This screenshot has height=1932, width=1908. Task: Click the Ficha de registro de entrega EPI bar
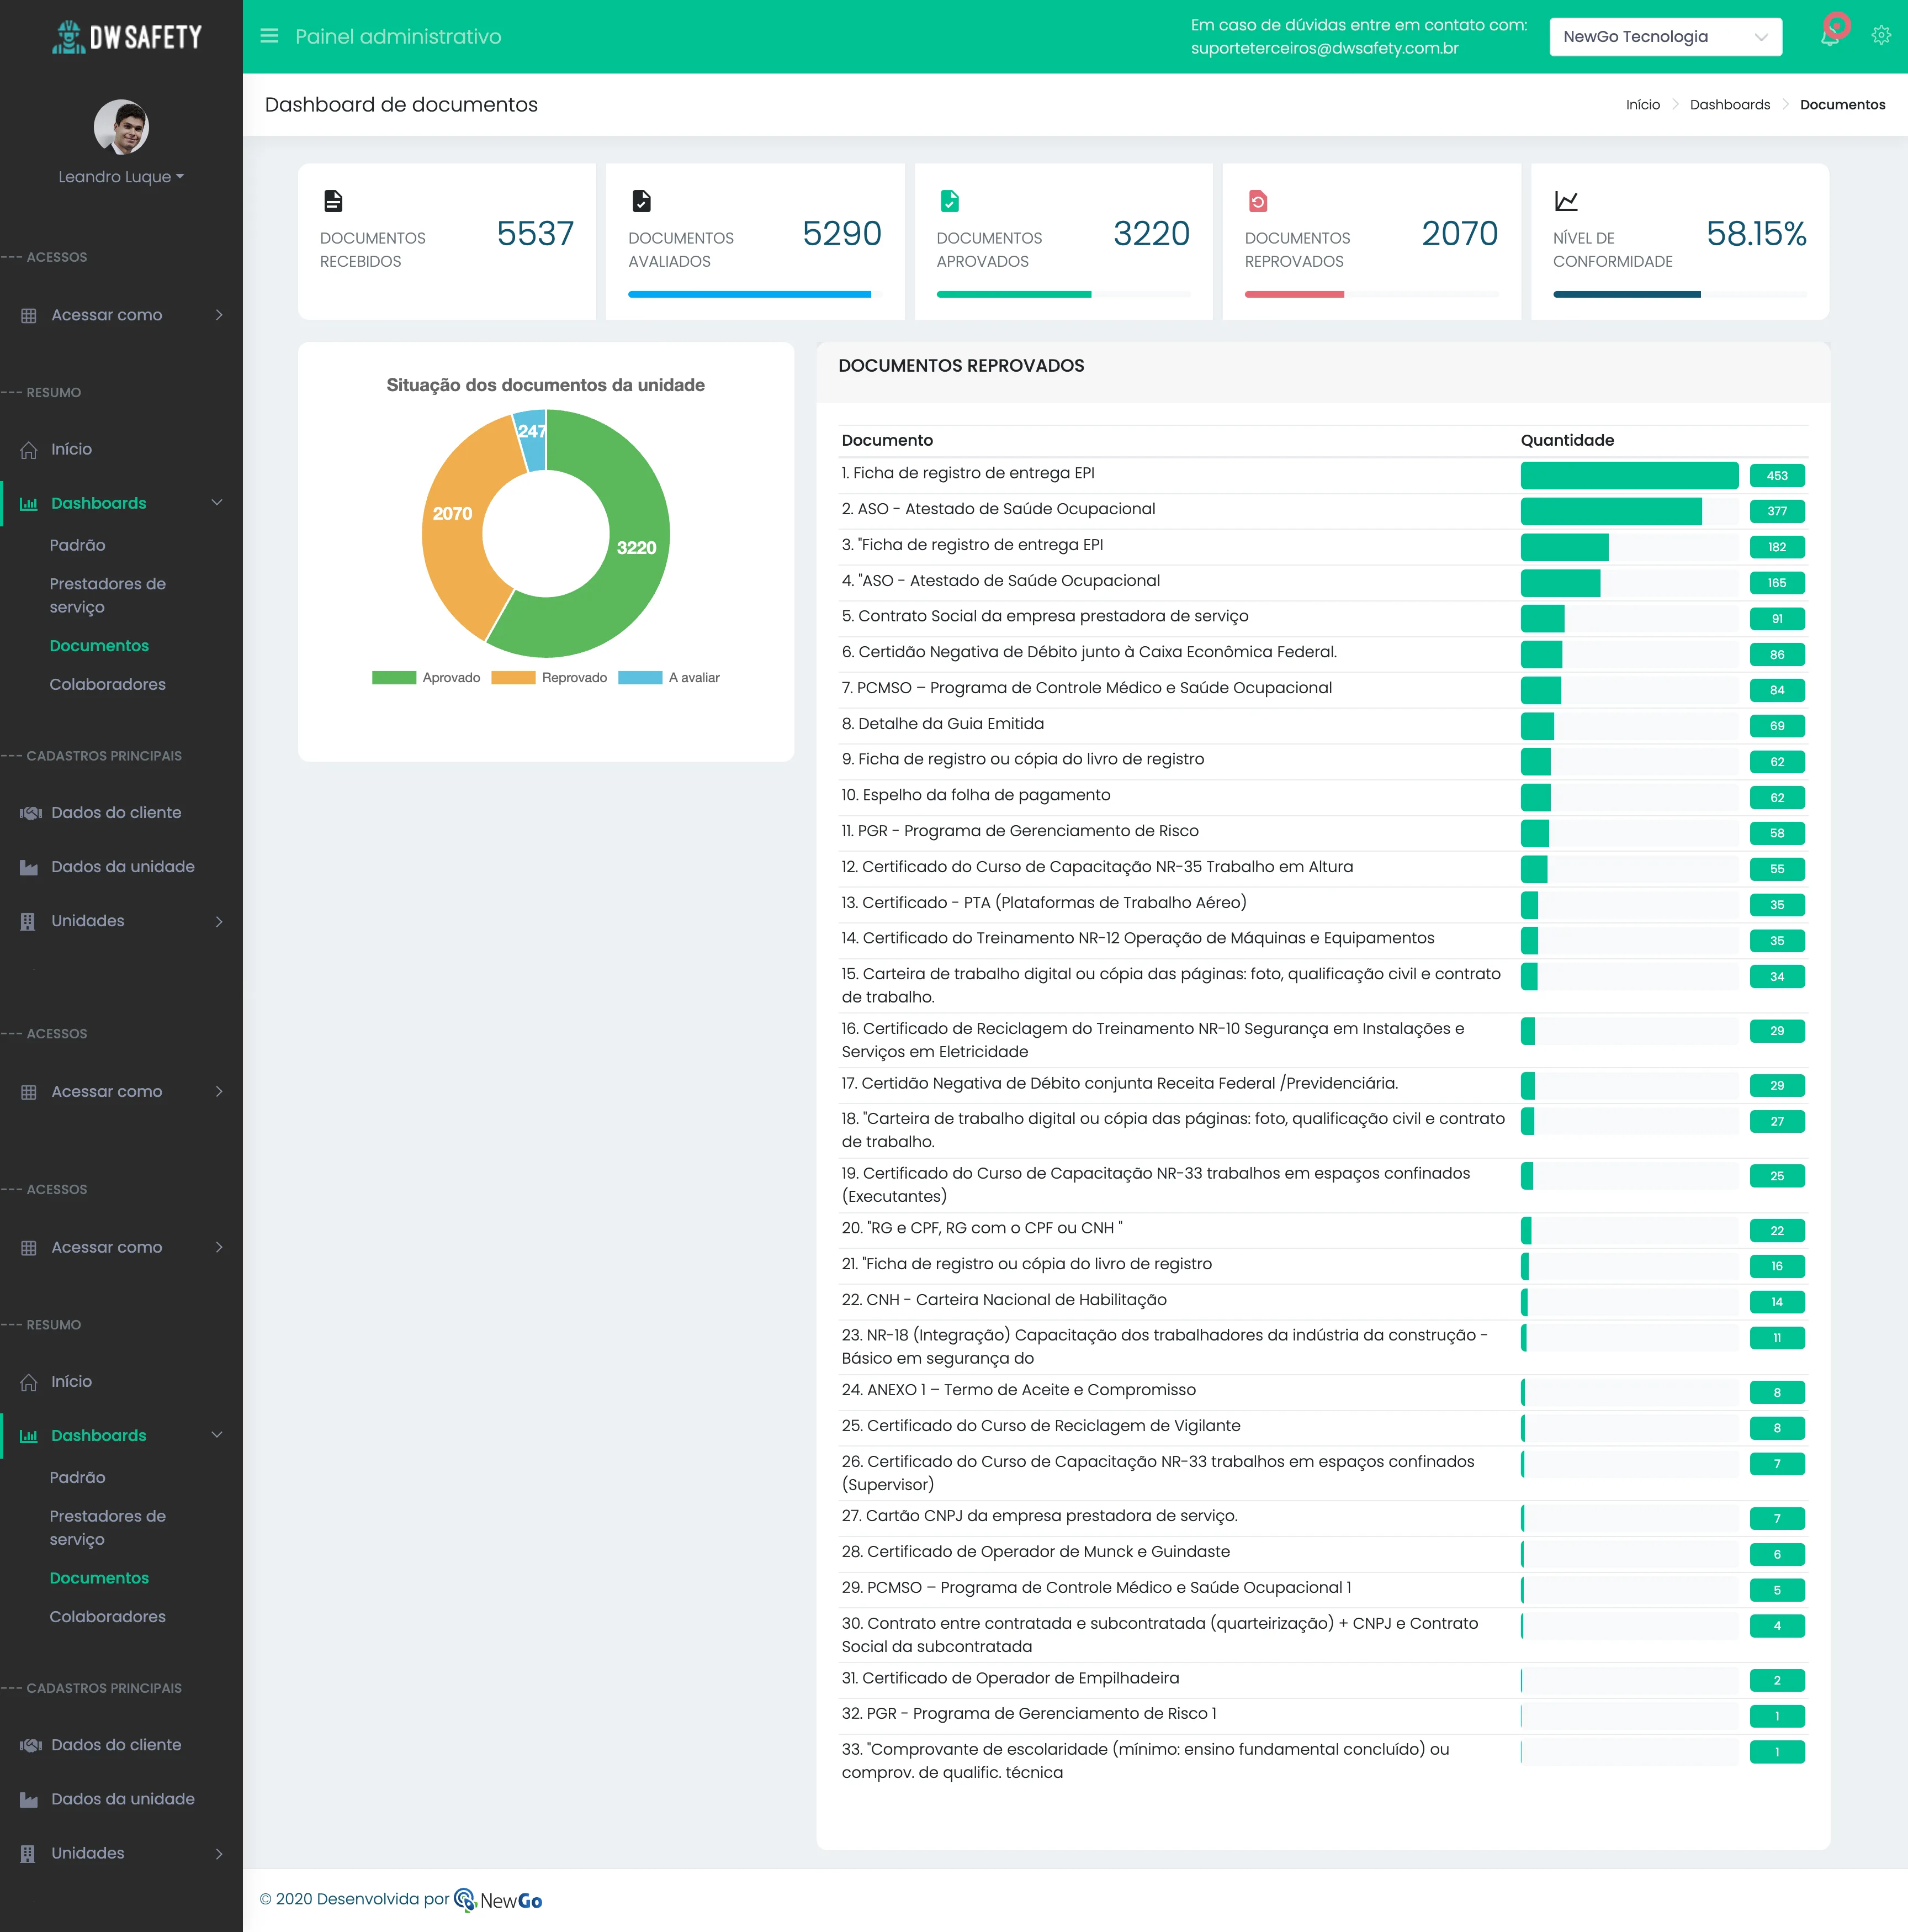[1629, 475]
